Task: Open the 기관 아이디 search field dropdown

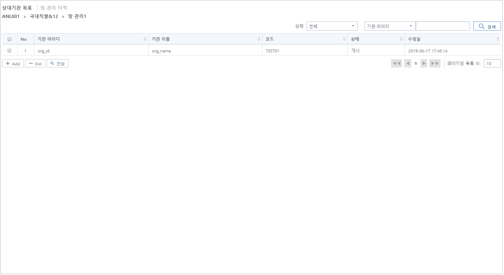Action: [x=389, y=26]
